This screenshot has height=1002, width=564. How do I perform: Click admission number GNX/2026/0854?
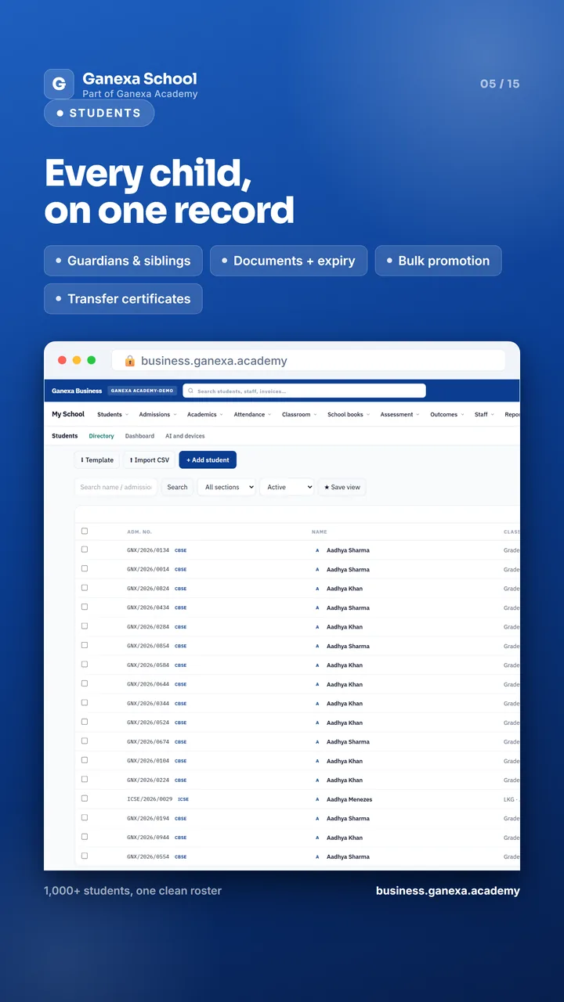[x=148, y=647]
